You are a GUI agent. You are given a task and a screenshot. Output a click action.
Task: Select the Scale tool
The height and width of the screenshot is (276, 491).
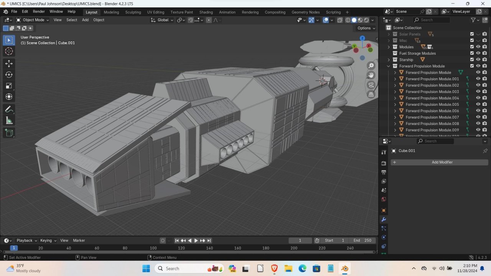(9, 86)
